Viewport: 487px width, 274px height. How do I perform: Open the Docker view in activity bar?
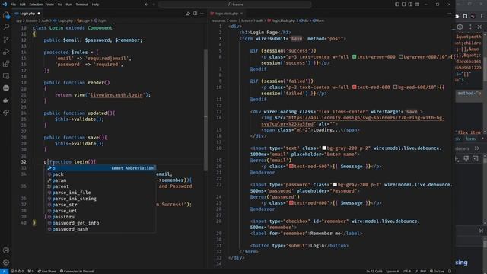tap(6, 100)
